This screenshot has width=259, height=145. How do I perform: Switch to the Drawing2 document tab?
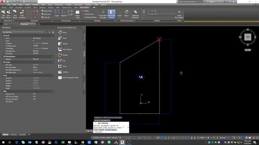(25, 24)
